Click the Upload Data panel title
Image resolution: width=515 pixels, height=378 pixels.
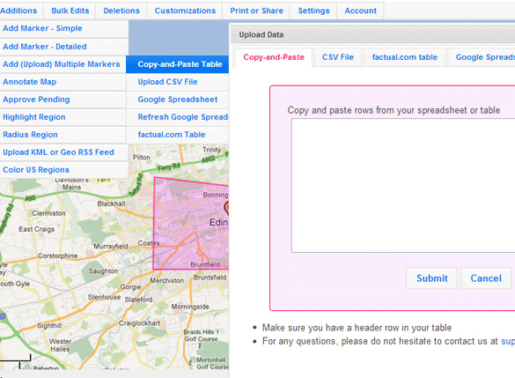click(x=261, y=35)
